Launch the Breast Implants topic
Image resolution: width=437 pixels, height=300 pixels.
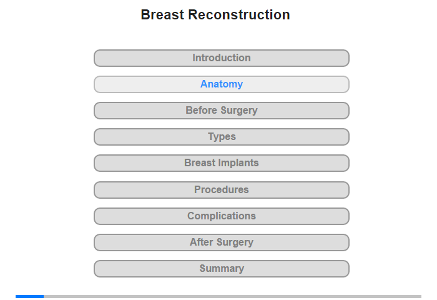221,163
